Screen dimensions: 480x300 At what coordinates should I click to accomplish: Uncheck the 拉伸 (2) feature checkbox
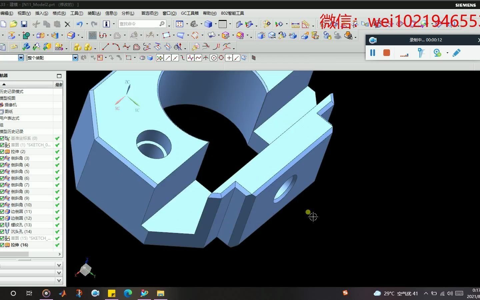point(3,151)
